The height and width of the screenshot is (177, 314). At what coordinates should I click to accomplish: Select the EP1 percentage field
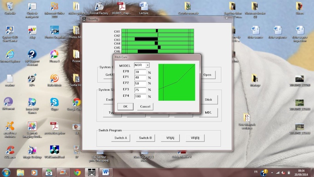[x=140, y=77]
